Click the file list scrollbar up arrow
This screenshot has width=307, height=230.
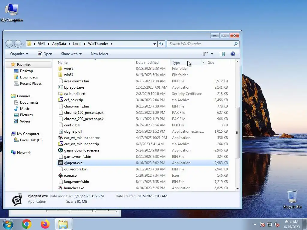(x=237, y=62)
